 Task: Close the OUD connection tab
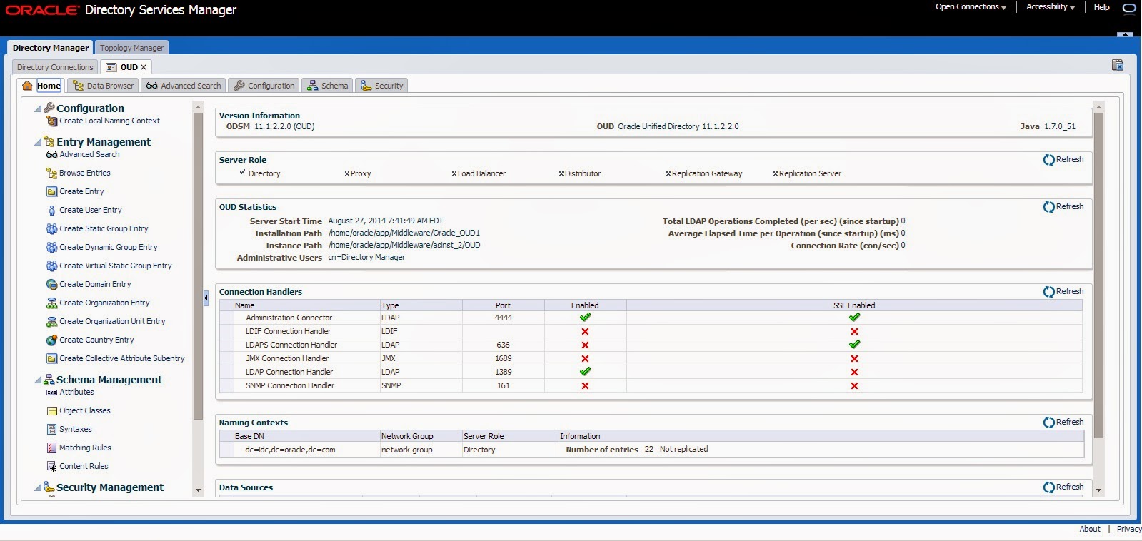(x=144, y=67)
